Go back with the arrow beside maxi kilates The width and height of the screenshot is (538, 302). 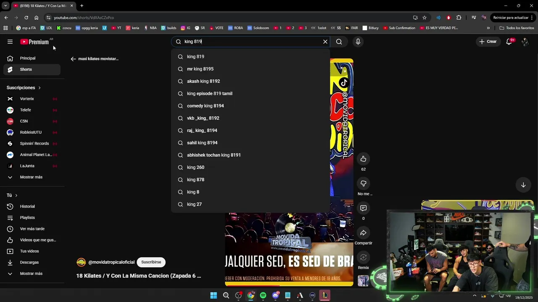[73, 59]
